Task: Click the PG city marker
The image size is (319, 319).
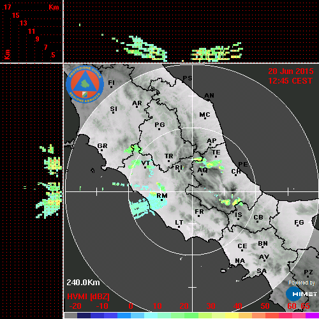Action: (159, 129)
